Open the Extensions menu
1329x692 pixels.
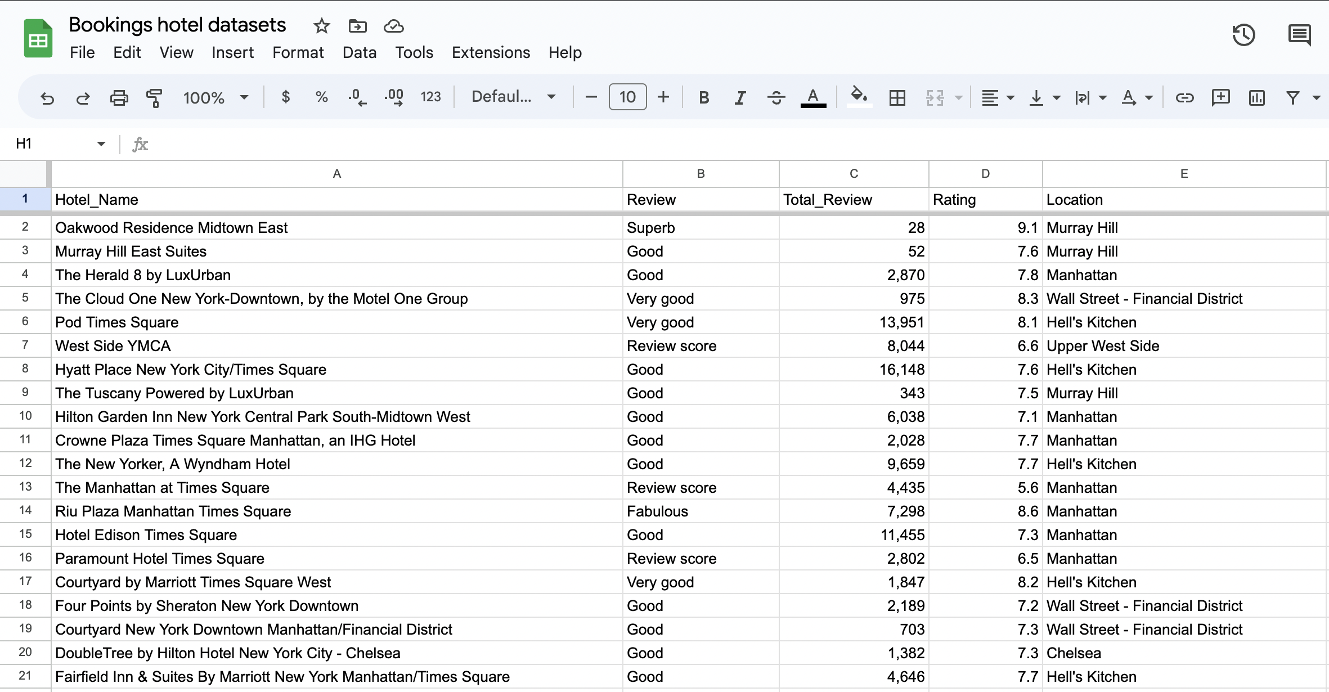click(490, 52)
